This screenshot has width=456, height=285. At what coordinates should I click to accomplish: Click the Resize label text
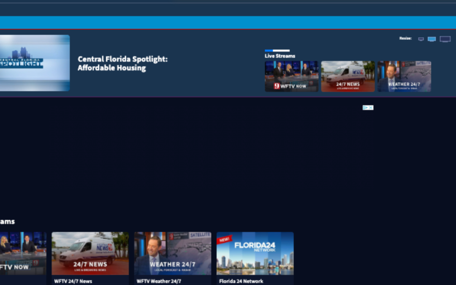405,38
